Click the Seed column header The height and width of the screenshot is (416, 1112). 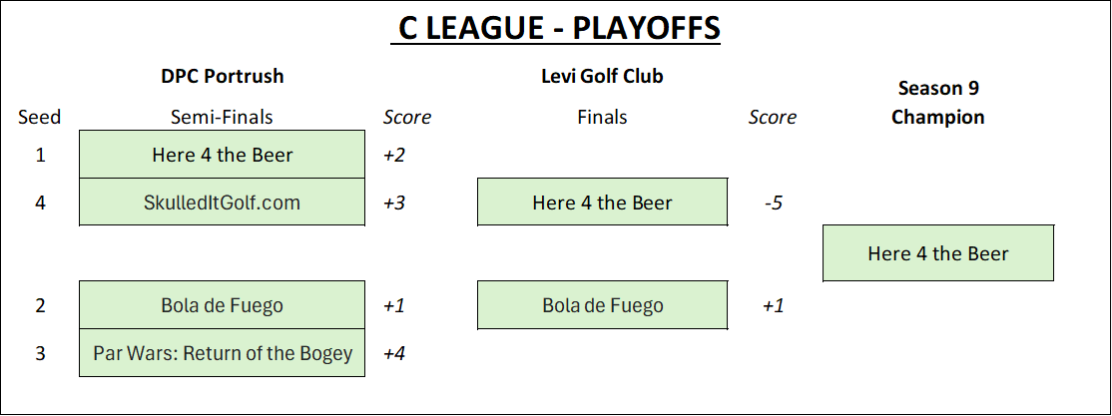40,117
